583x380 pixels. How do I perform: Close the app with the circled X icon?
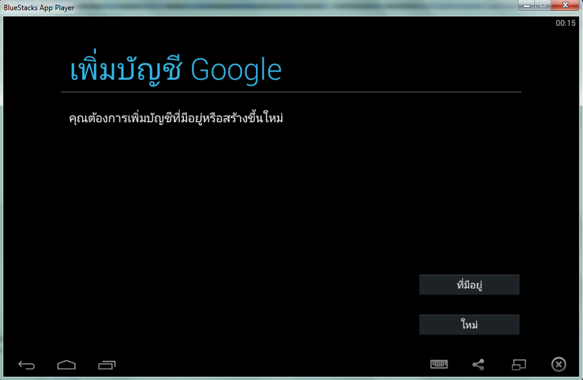click(558, 364)
